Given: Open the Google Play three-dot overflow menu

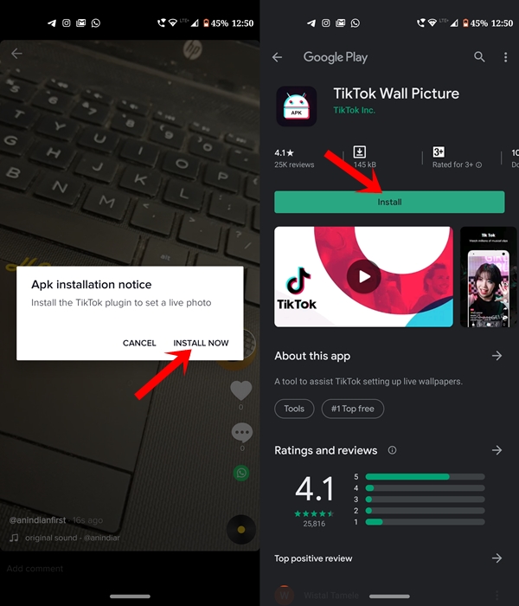Looking at the screenshot, I should (506, 57).
